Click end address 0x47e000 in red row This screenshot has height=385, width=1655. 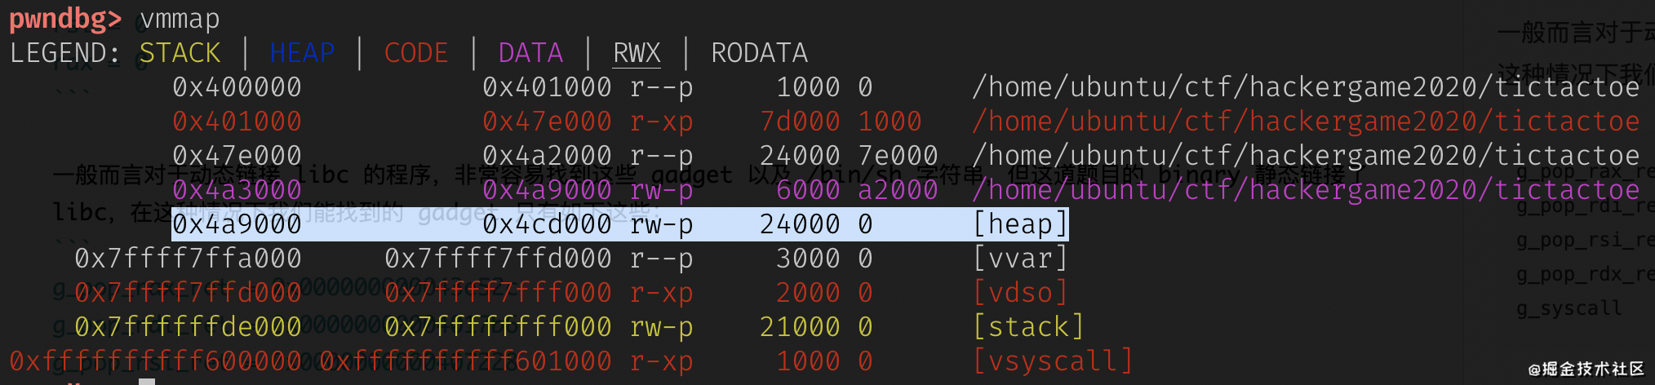547,122
